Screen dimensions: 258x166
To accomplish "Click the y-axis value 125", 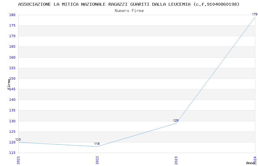I will point(12,132).
